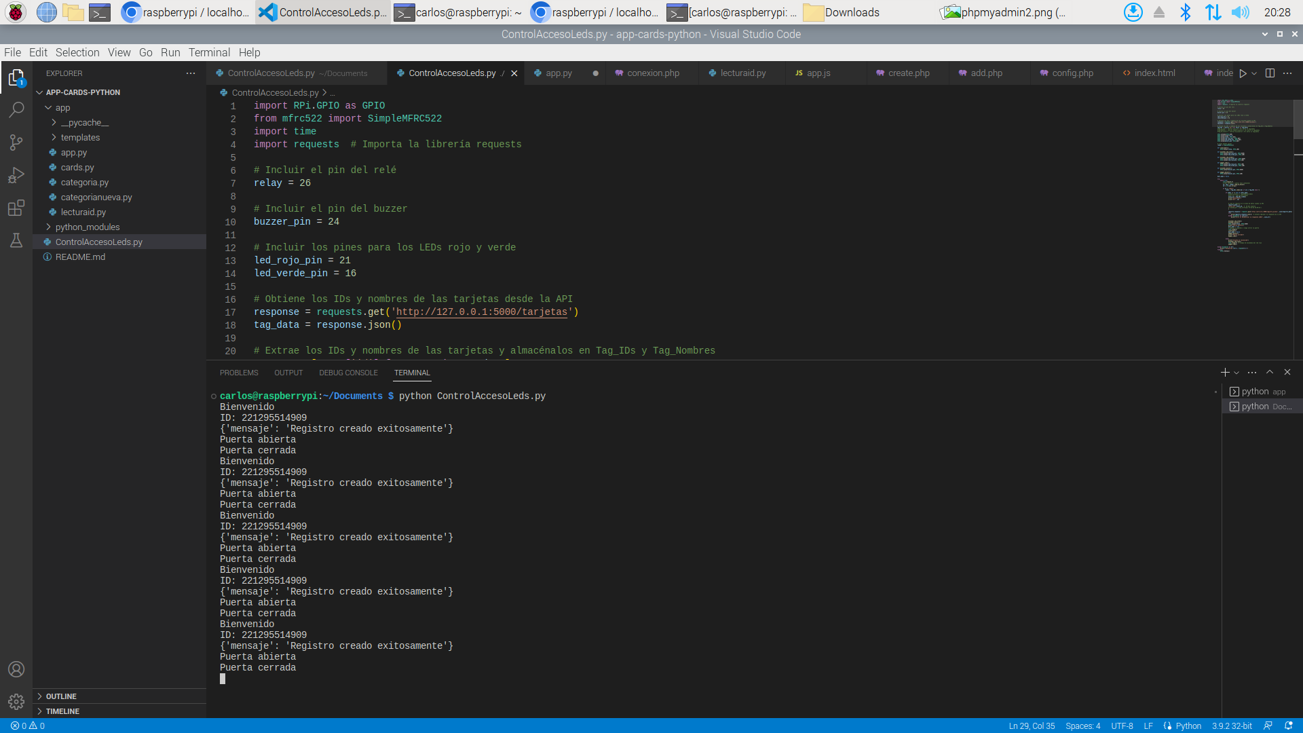This screenshot has height=733, width=1303.
Task: Open Run and Debug view
Action: pos(16,175)
